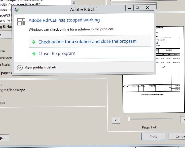
Task: Click green arrow next to Close the program
Action: pyautogui.click(x=34, y=54)
